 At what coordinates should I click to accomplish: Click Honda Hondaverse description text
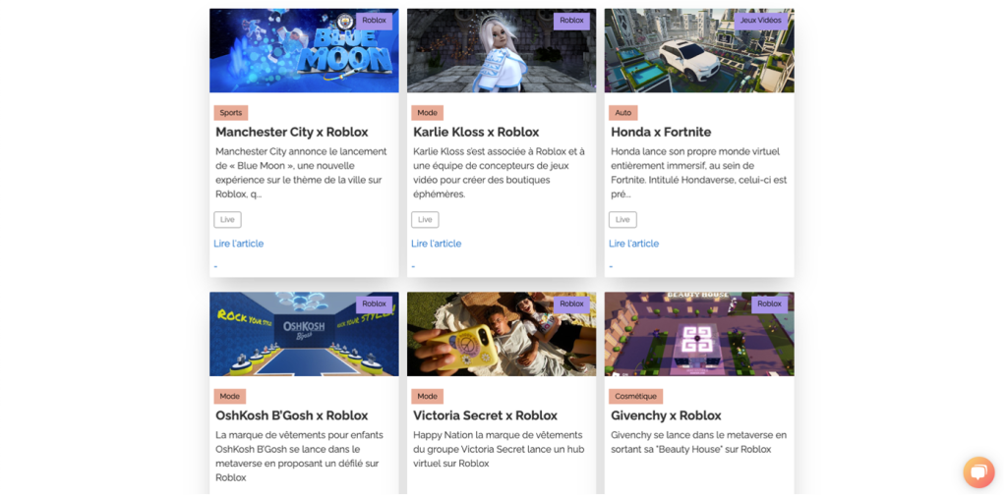click(x=699, y=173)
